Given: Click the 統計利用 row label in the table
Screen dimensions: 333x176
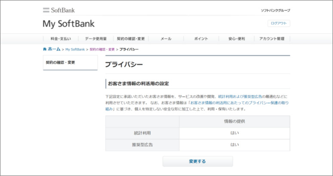Looking at the screenshot, I should [x=142, y=133].
